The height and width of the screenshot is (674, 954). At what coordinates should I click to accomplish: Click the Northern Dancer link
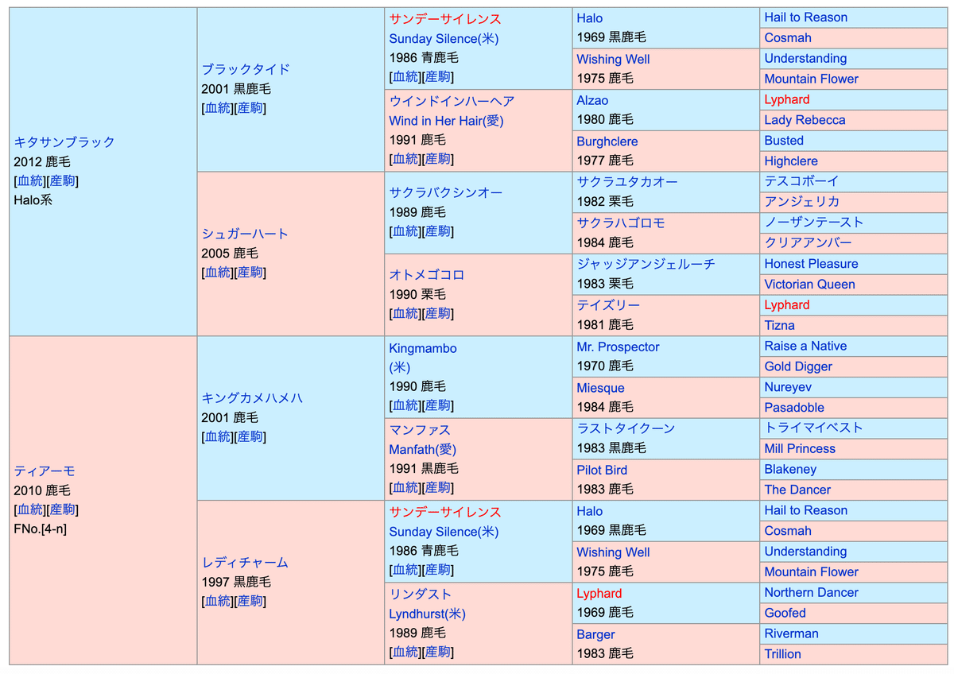(811, 592)
